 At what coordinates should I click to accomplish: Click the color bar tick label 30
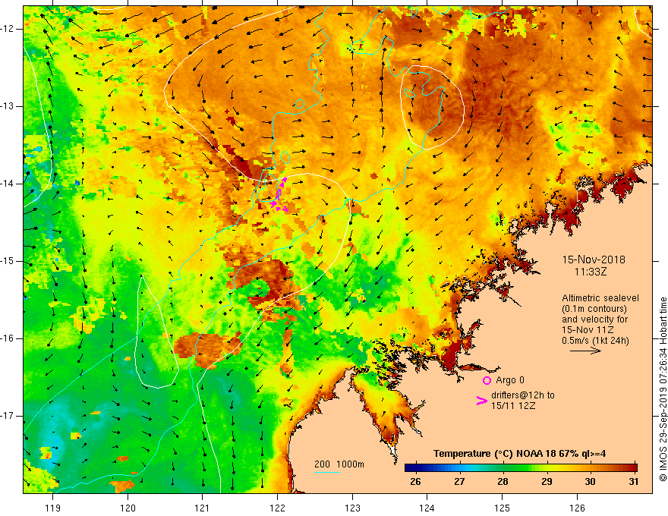click(590, 482)
